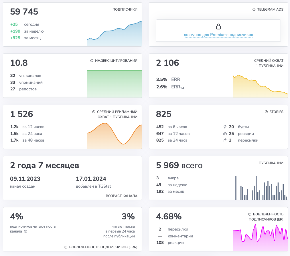Click help icon beside СРЕДНИЙ РЕКЛАМНЫЙ ОХВАТ

coord(94,112)
